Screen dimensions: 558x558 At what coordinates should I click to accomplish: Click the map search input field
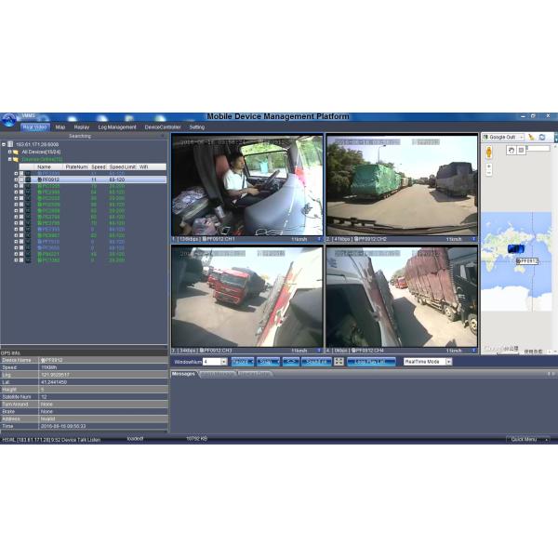tap(538, 148)
